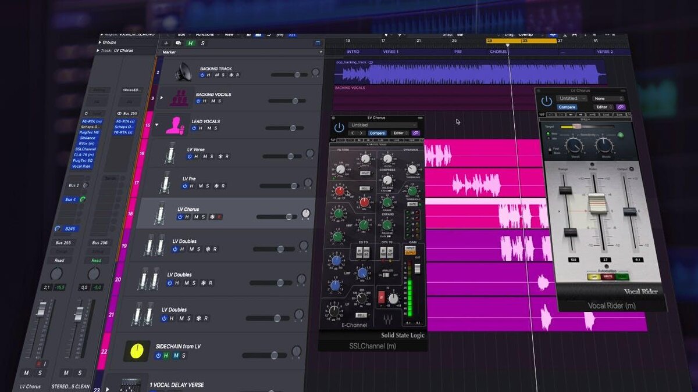Click the duplicate track icon next to plus
698x392 pixels.
tap(178, 43)
